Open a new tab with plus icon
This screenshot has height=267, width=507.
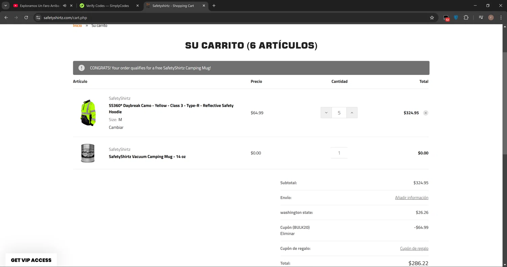click(214, 6)
